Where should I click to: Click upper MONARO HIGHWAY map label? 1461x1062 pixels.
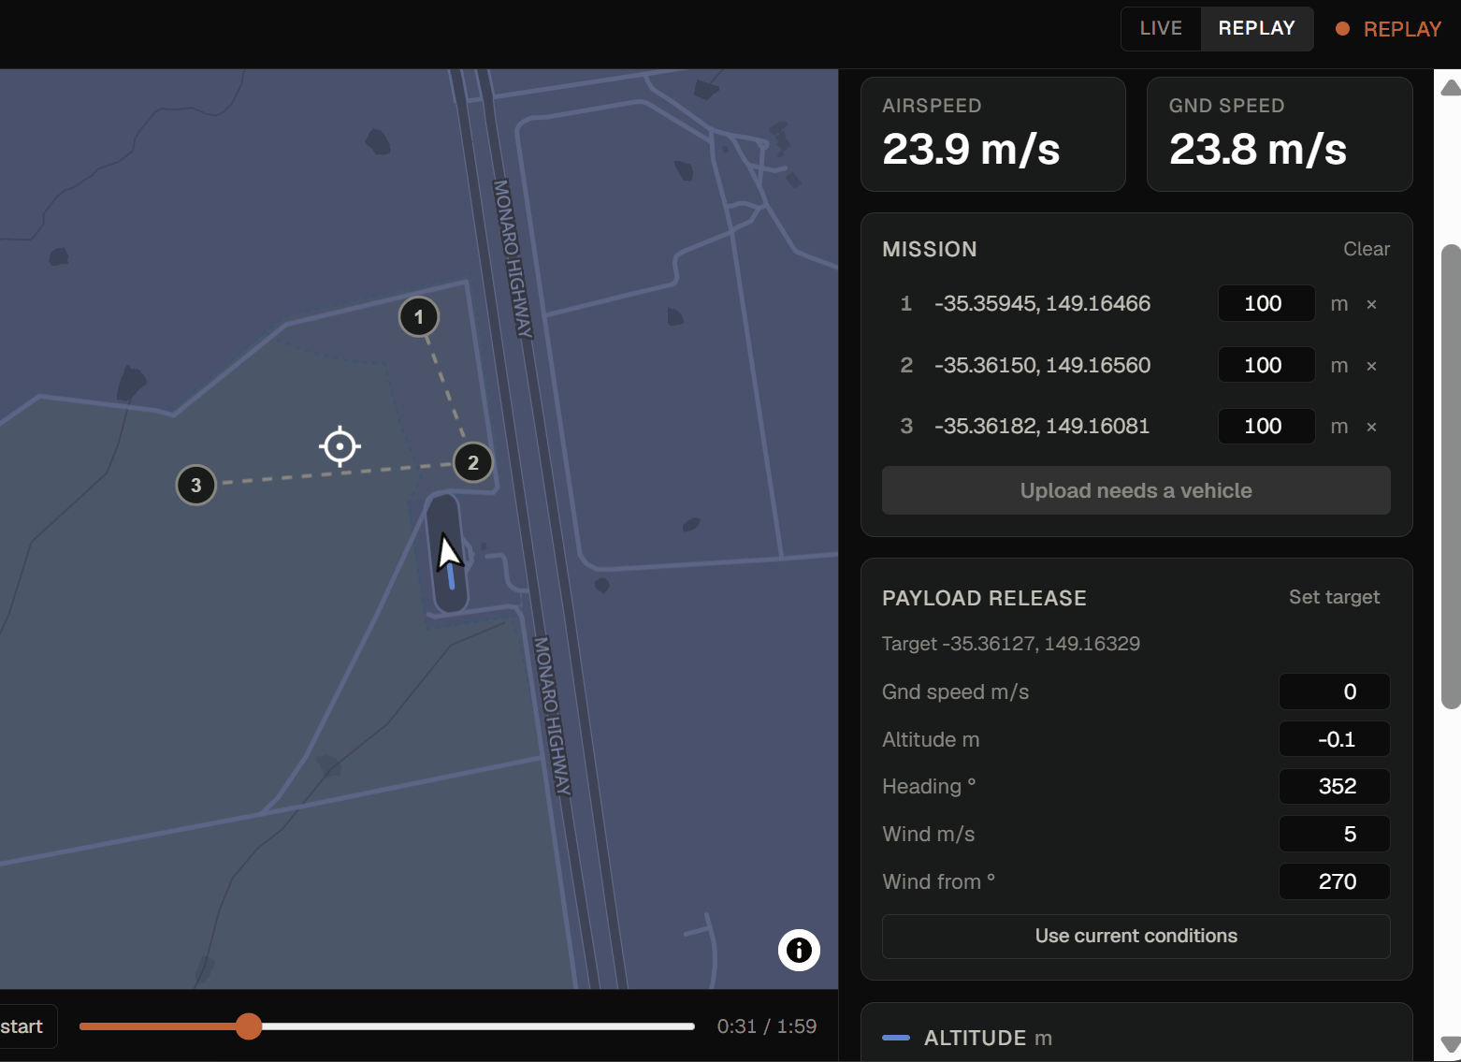tap(512, 259)
